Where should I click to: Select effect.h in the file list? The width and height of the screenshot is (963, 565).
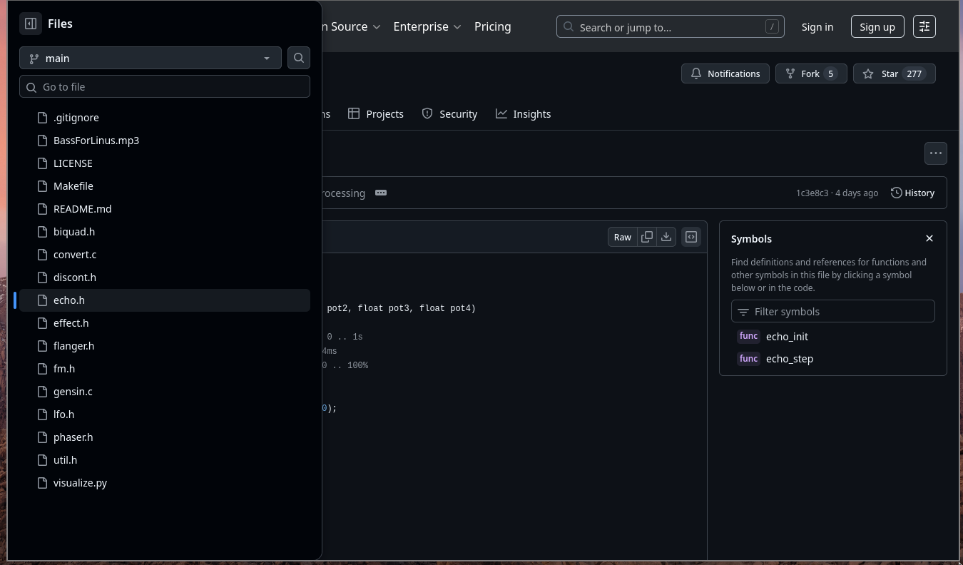165,323
